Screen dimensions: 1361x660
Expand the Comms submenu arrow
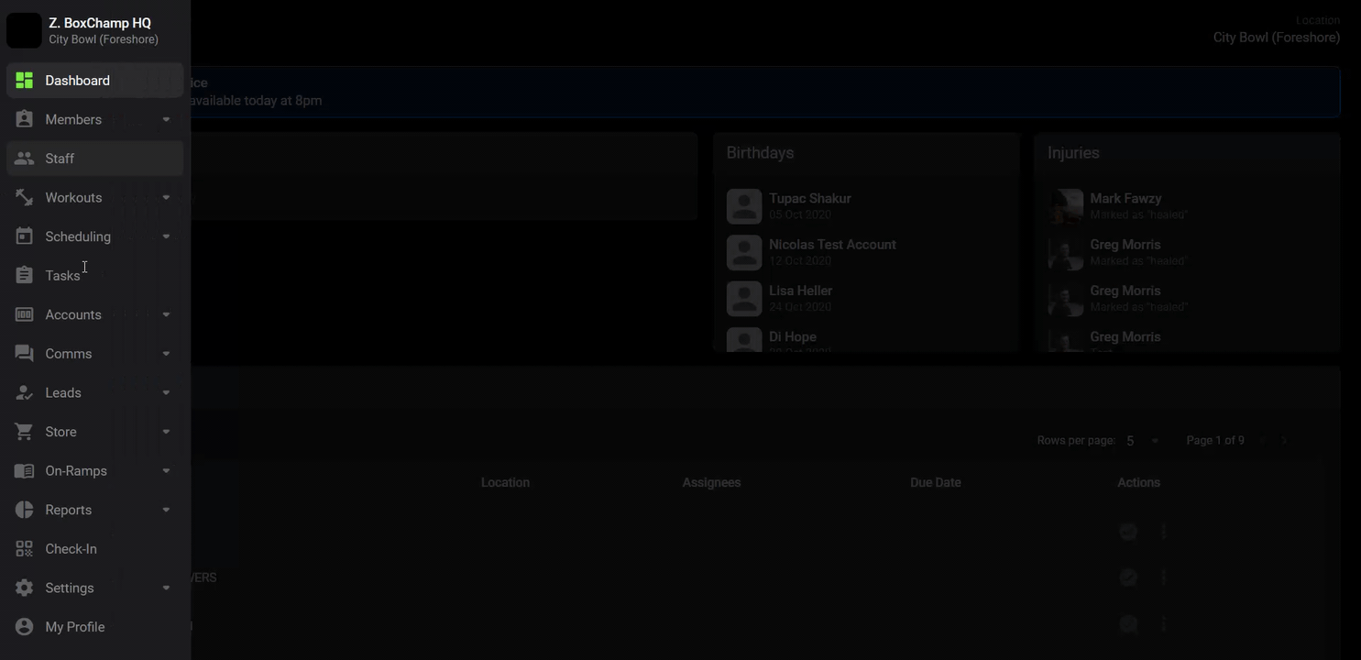(166, 354)
